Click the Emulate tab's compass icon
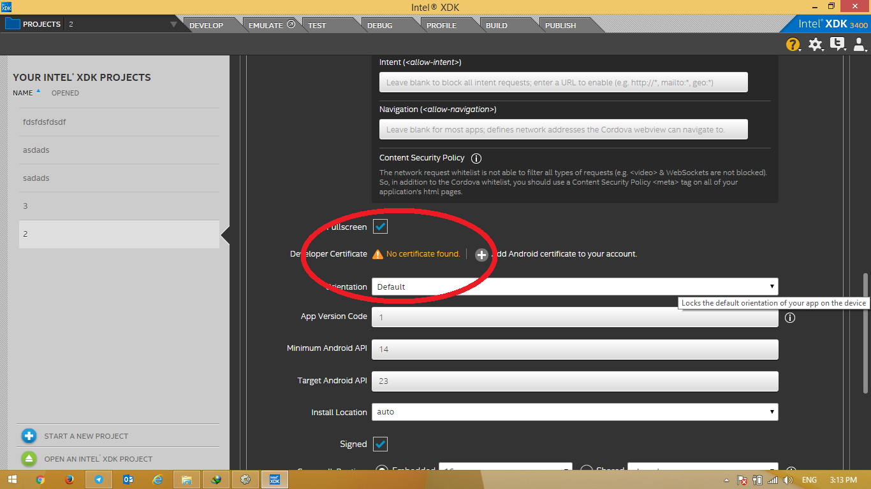Image resolution: width=871 pixels, height=489 pixels. (x=291, y=25)
